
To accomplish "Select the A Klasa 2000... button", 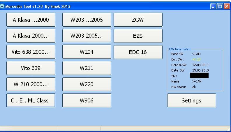I will tap(31, 36).
